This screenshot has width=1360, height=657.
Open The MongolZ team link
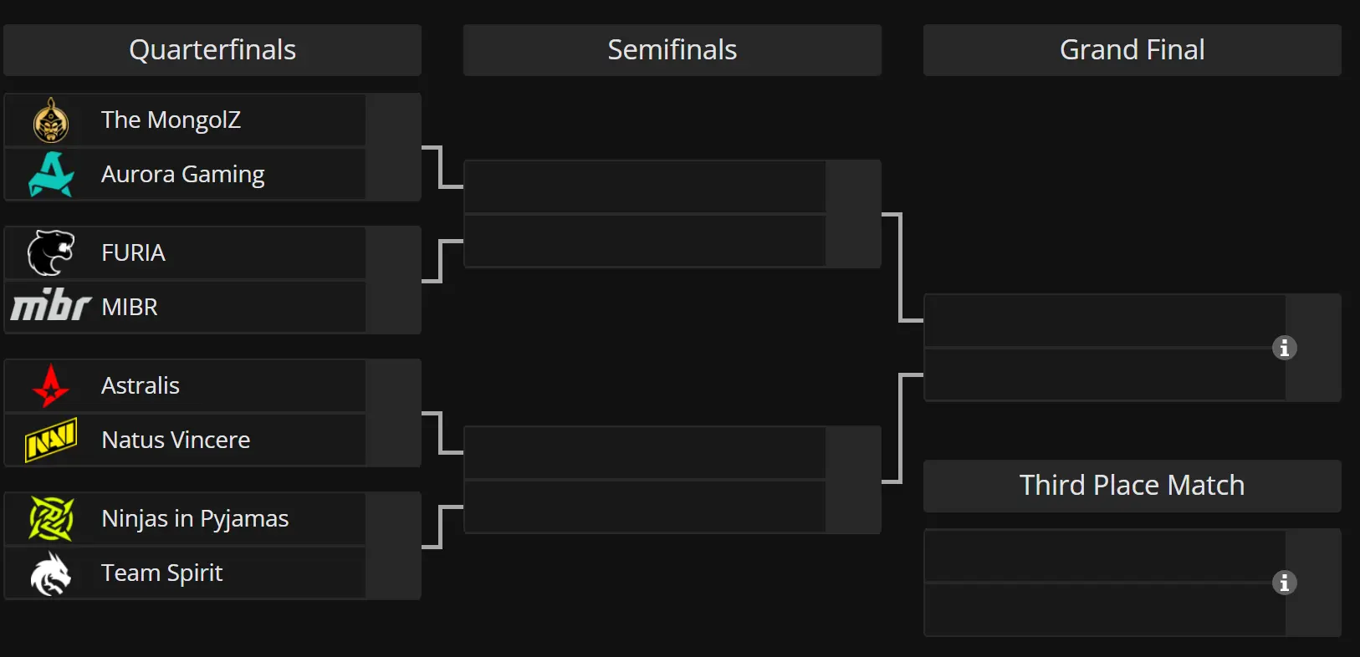tap(171, 120)
